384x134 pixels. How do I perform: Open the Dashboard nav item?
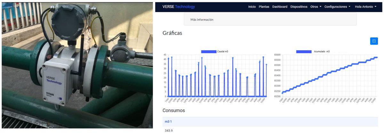tap(280, 7)
